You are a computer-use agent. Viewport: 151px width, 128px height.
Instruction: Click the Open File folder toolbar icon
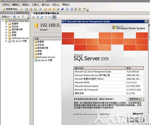(x=45, y=9)
